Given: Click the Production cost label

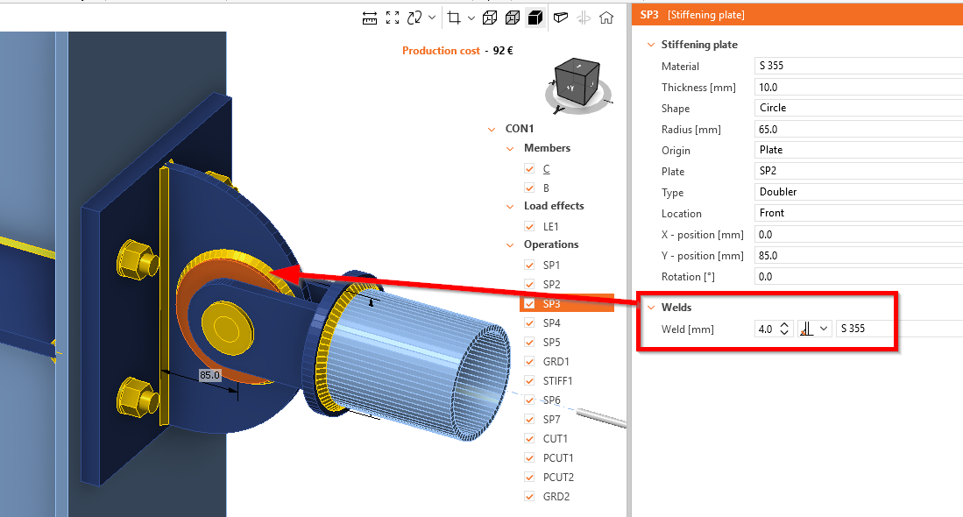Looking at the screenshot, I should point(441,51).
